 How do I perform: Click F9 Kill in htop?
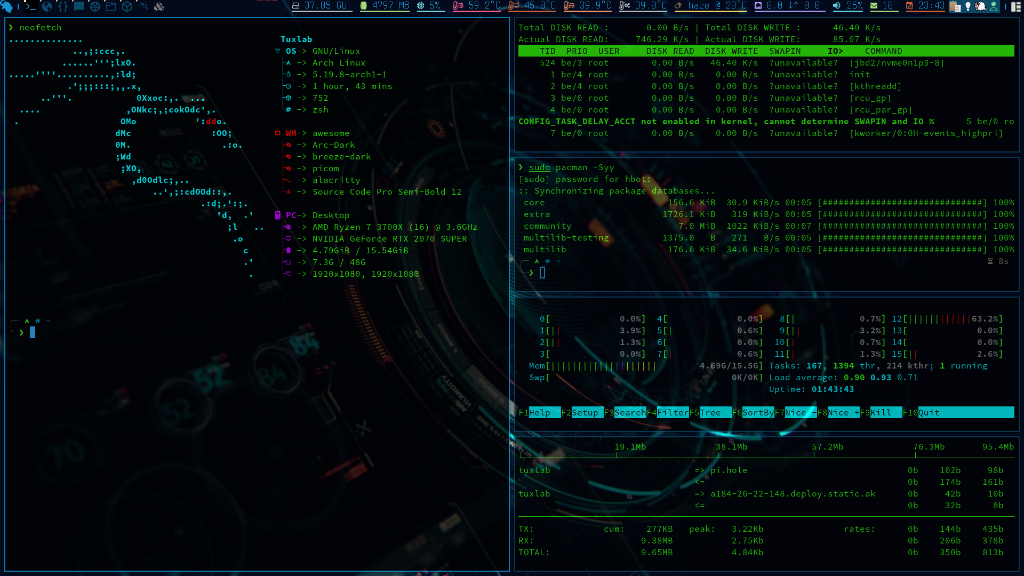coord(881,412)
